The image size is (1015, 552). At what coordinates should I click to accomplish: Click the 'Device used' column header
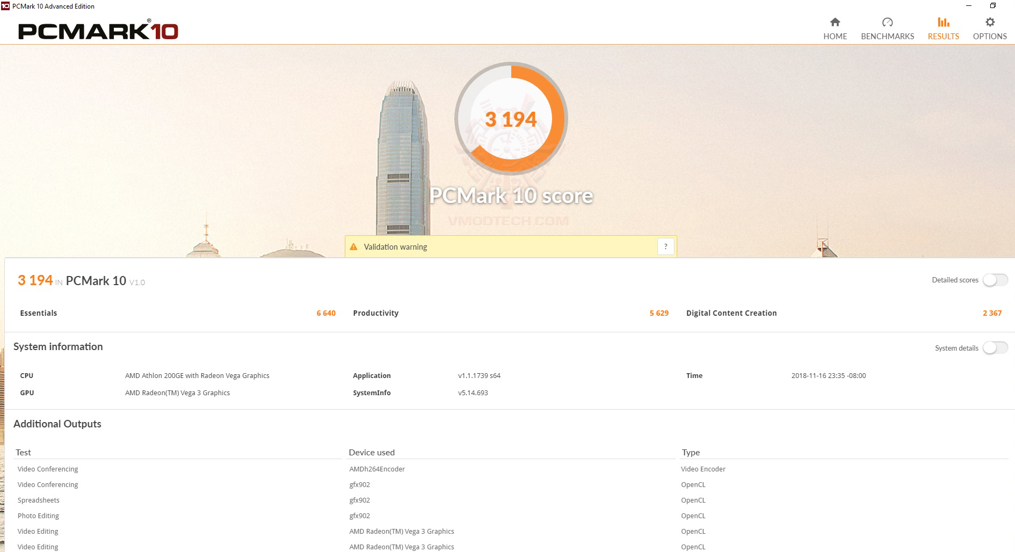click(372, 453)
